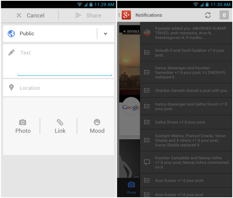Tap the Google+ logo icon
This screenshot has width=233, height=198.
coord(126,15)
